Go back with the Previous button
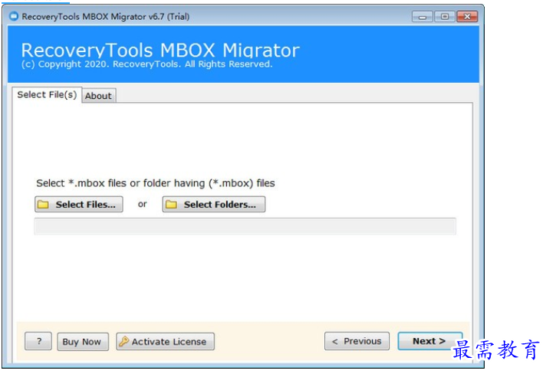 [x=357, y=341]
